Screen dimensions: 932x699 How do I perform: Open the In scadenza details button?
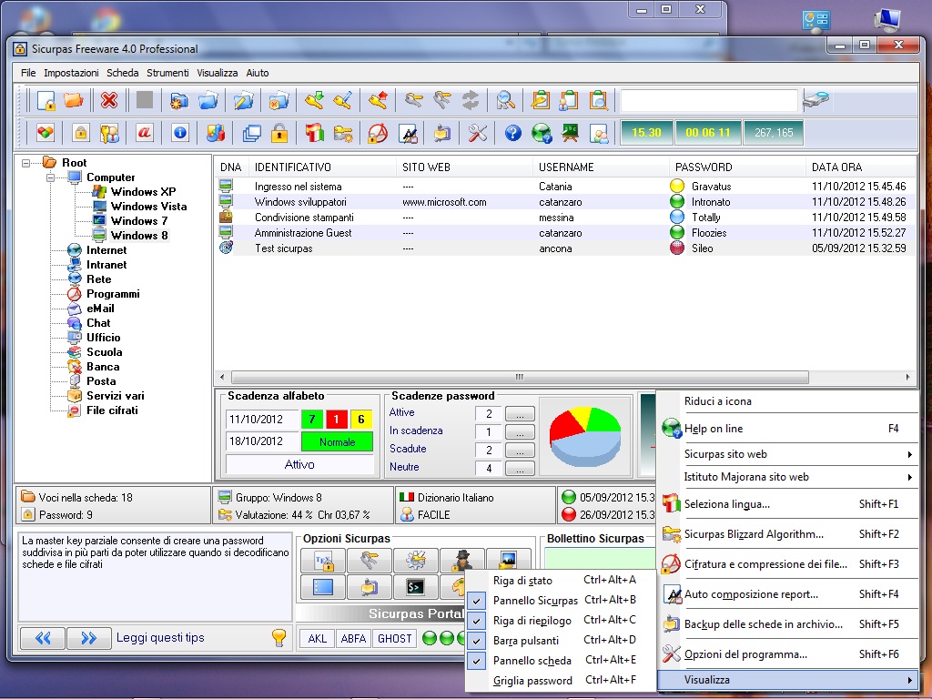tap(520, 432)
